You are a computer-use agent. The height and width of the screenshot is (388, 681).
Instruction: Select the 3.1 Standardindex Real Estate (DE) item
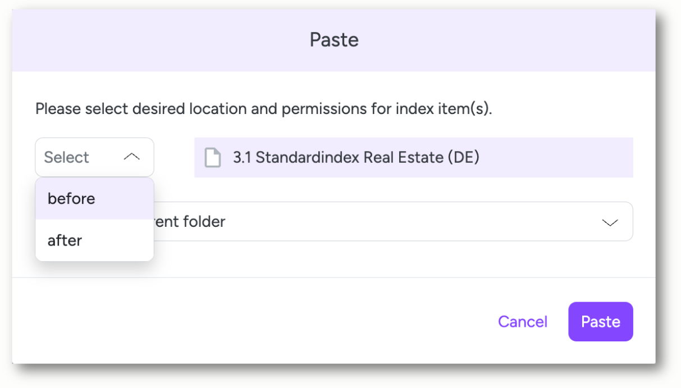(x=356, y=157)
